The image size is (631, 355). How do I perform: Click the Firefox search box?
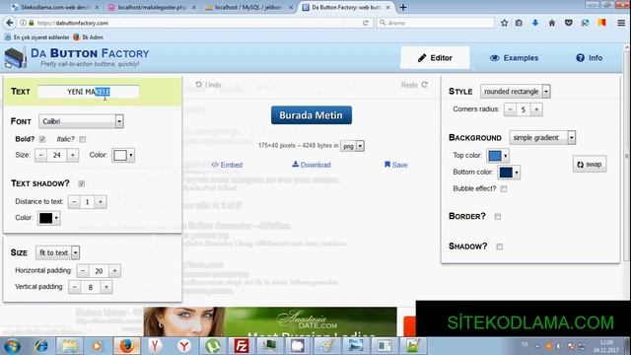pyautogui.click(x=436, y=23)
